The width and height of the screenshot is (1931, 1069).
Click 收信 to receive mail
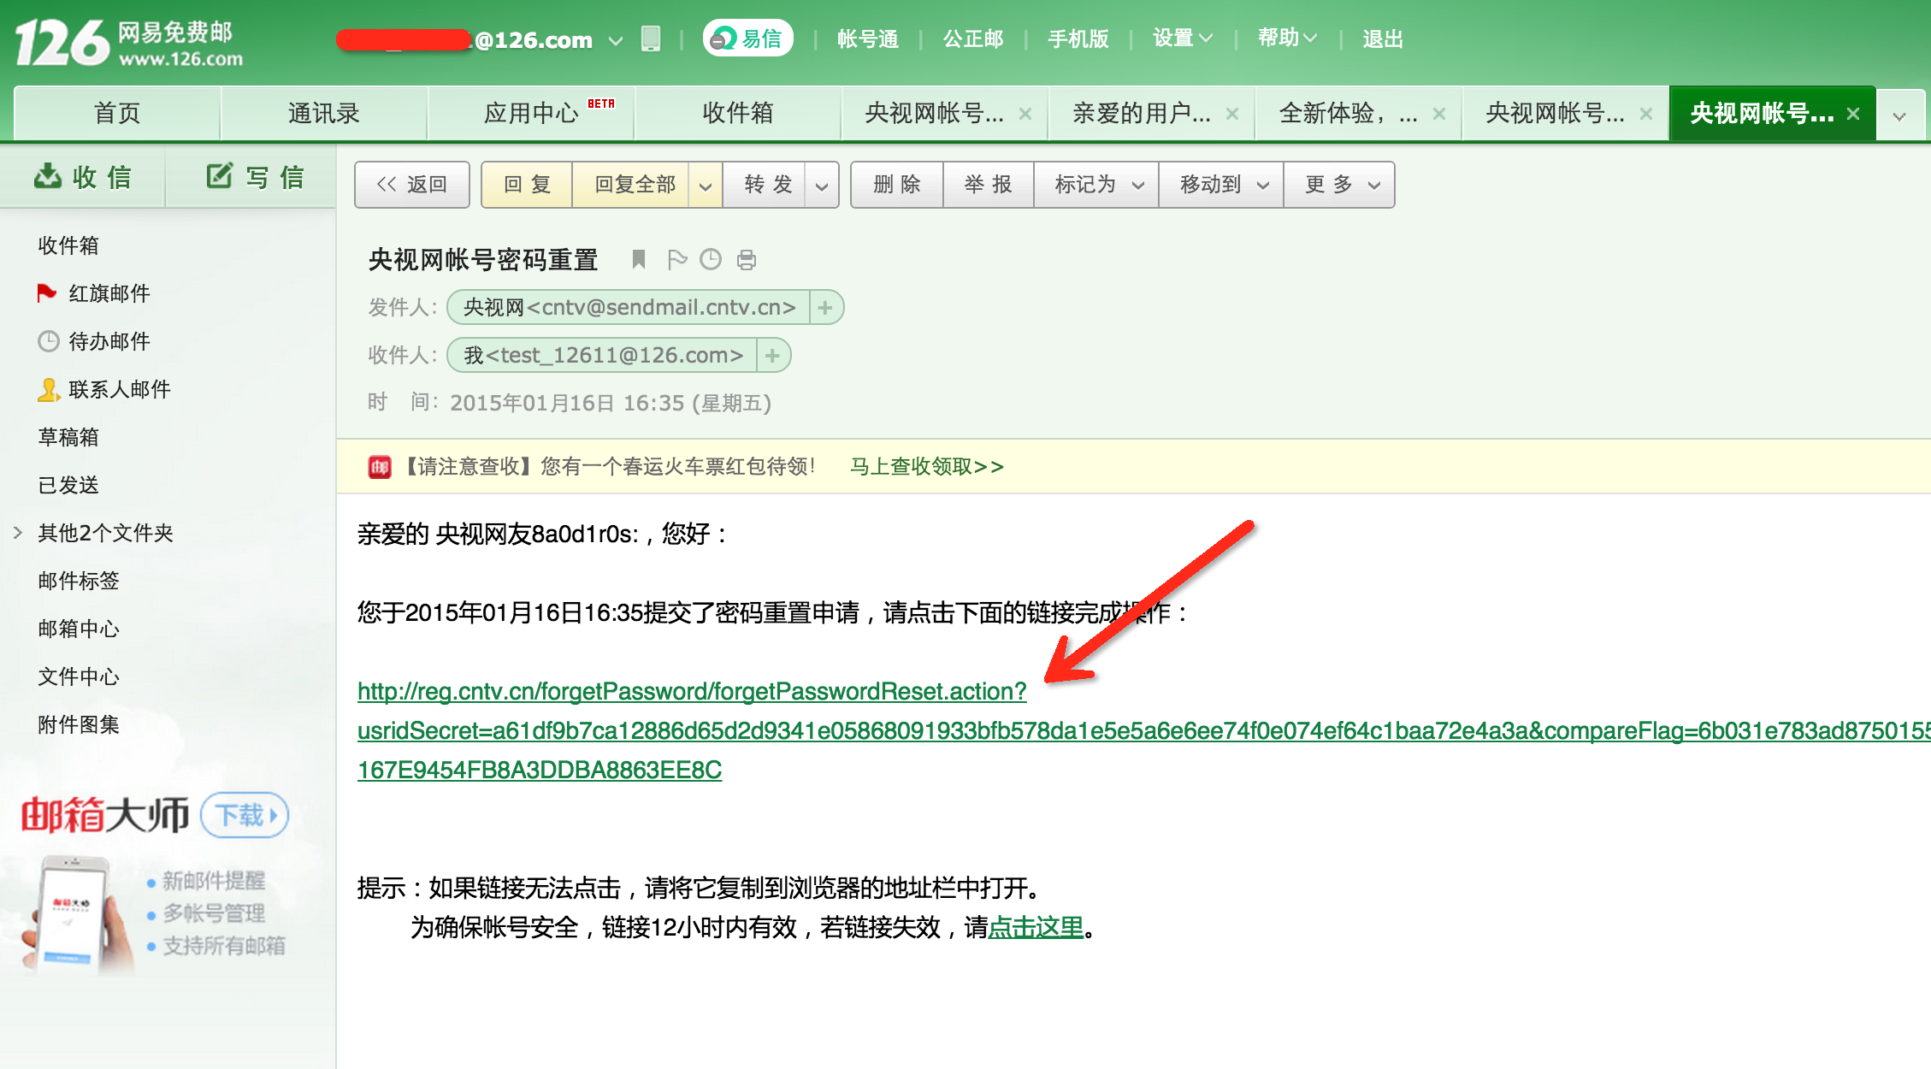point(83,177)
